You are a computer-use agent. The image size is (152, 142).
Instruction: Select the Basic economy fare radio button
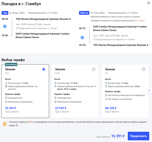point(44,69)
